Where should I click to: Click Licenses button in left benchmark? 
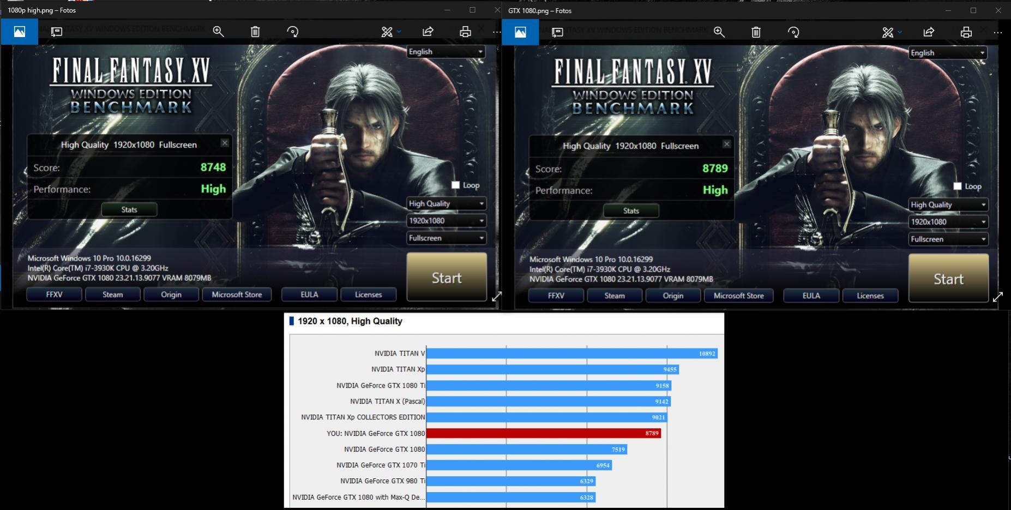coord(368,295)
